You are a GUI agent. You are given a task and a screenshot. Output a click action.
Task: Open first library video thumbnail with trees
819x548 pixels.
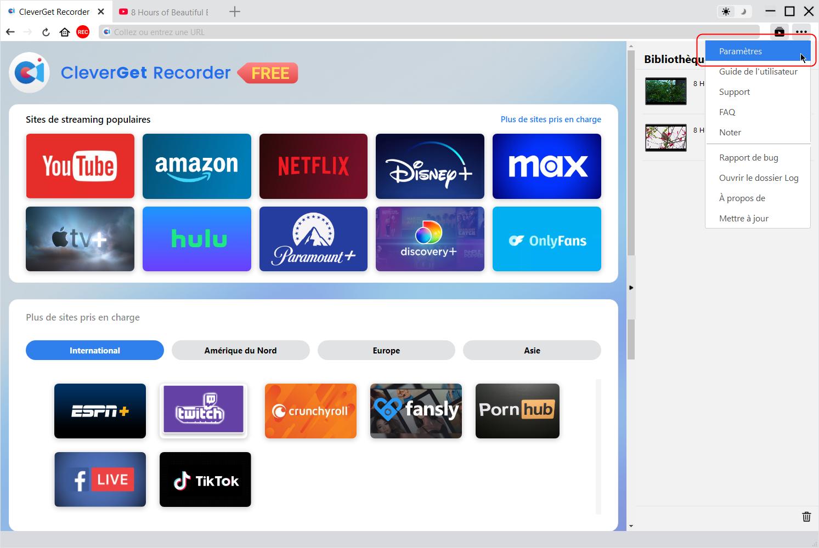[666, 91]
